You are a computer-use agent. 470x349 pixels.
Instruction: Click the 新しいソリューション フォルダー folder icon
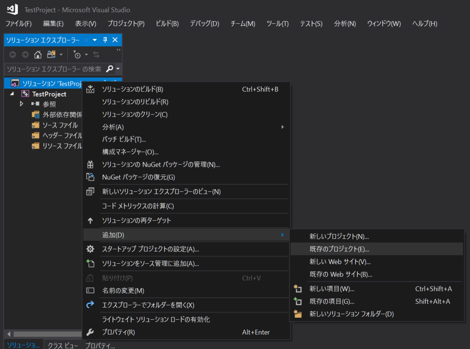[x=297, y=314]
